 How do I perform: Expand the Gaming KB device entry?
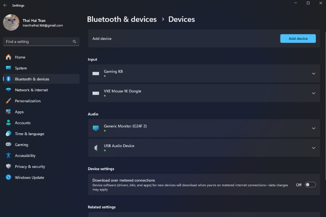pos(313,74)
